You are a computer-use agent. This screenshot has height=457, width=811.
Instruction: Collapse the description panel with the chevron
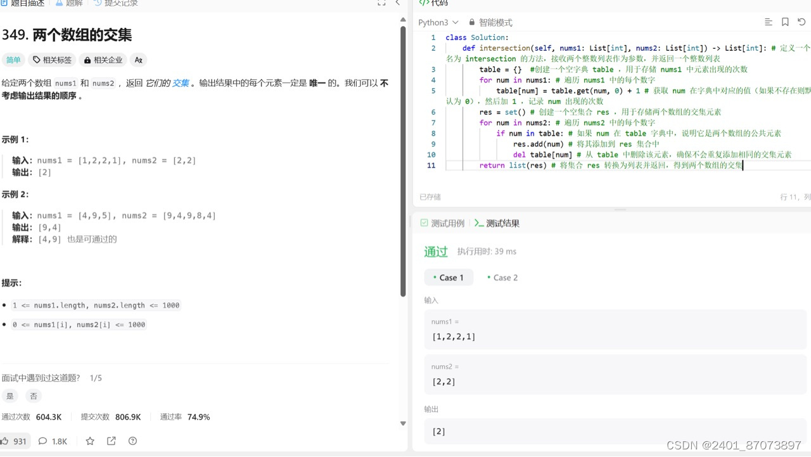coord(398,3)
